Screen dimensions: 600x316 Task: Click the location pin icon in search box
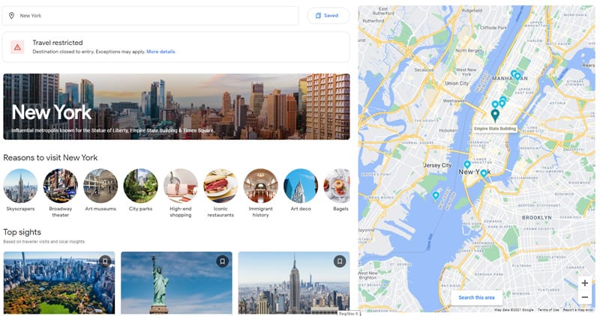pyautogui.click(x=11, y=16)
